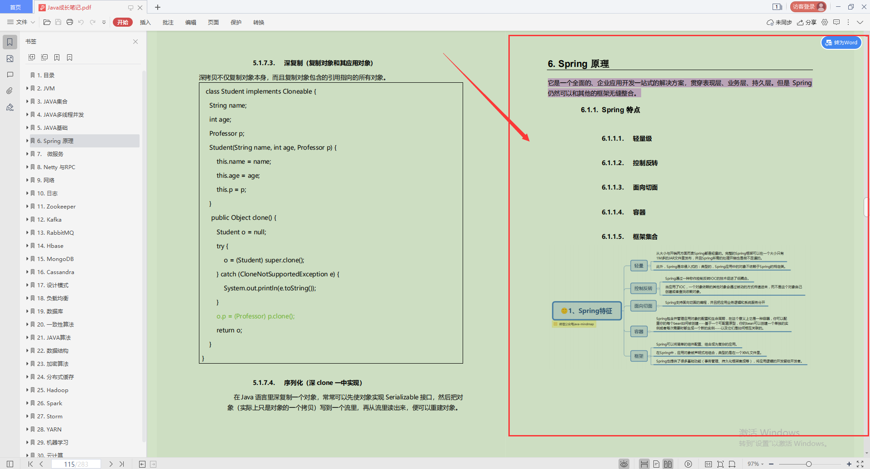This screenshot has width=870, height=469.
Task: Select the 保护 ribbon tab
Action: [236, 22]
